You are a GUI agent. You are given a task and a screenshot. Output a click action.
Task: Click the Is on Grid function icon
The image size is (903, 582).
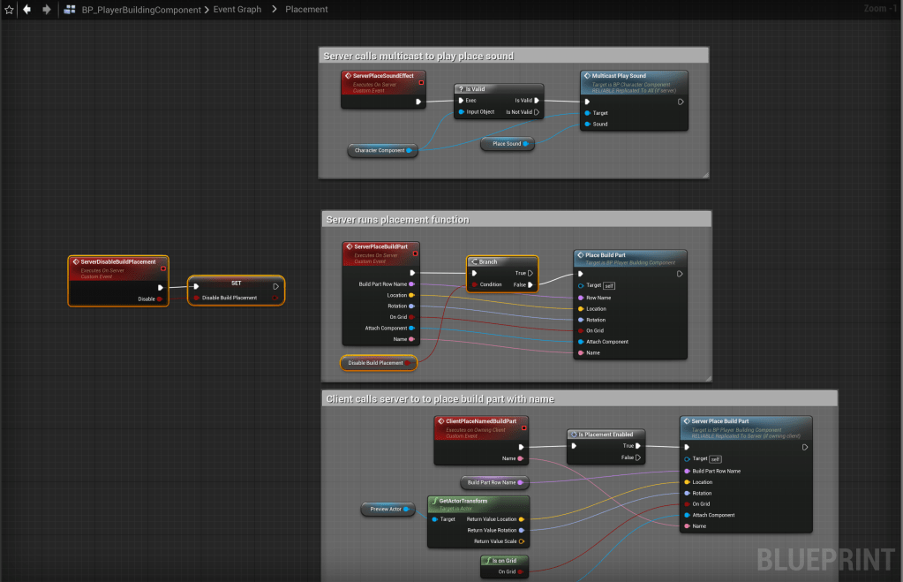point(487,560)
